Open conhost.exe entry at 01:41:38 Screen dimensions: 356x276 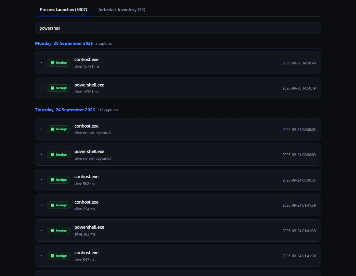178,255
